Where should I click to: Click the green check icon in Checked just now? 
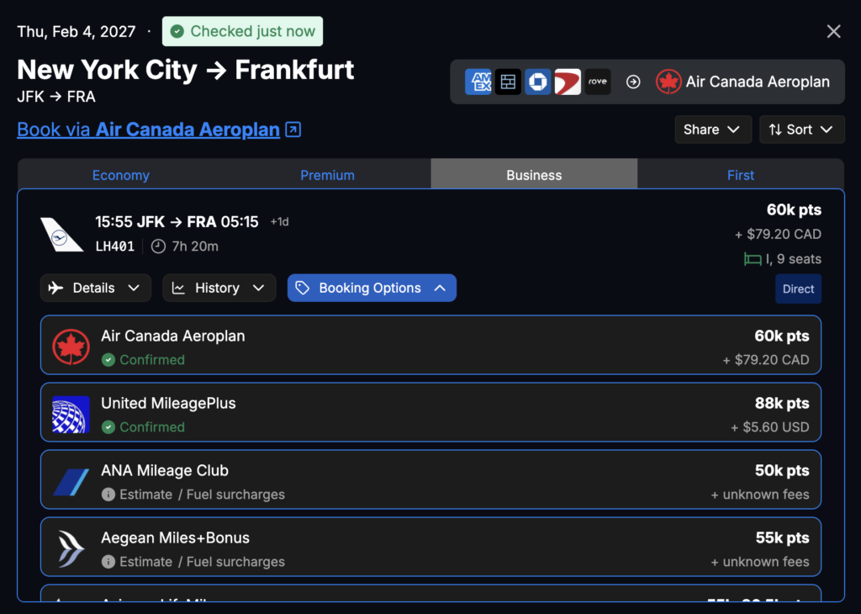pos(177,31)
